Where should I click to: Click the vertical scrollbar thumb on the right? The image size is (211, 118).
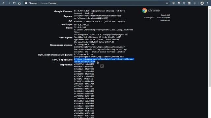210,48
